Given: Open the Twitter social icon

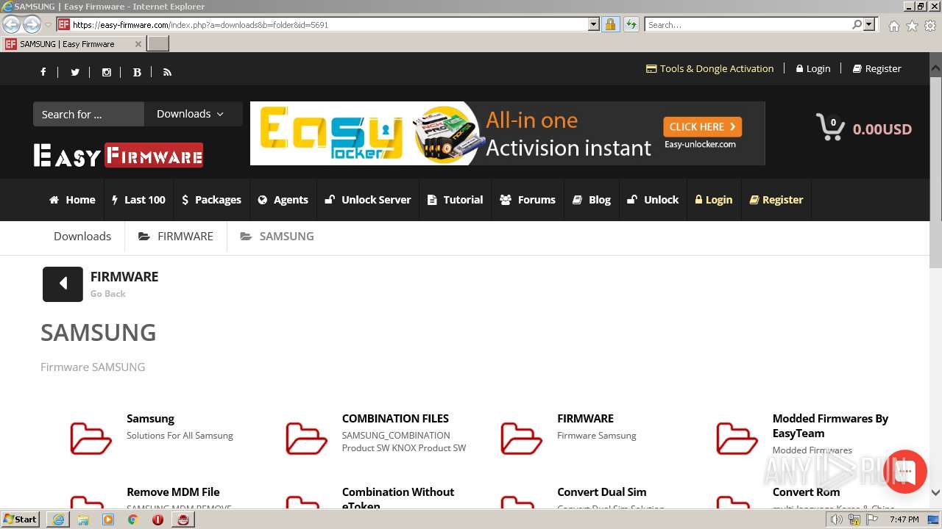Looking at the screenshot, I should click(x=75, y=72).
